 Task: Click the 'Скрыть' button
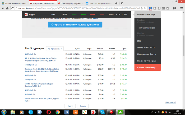pyautogui.click(x=83, y=106)
